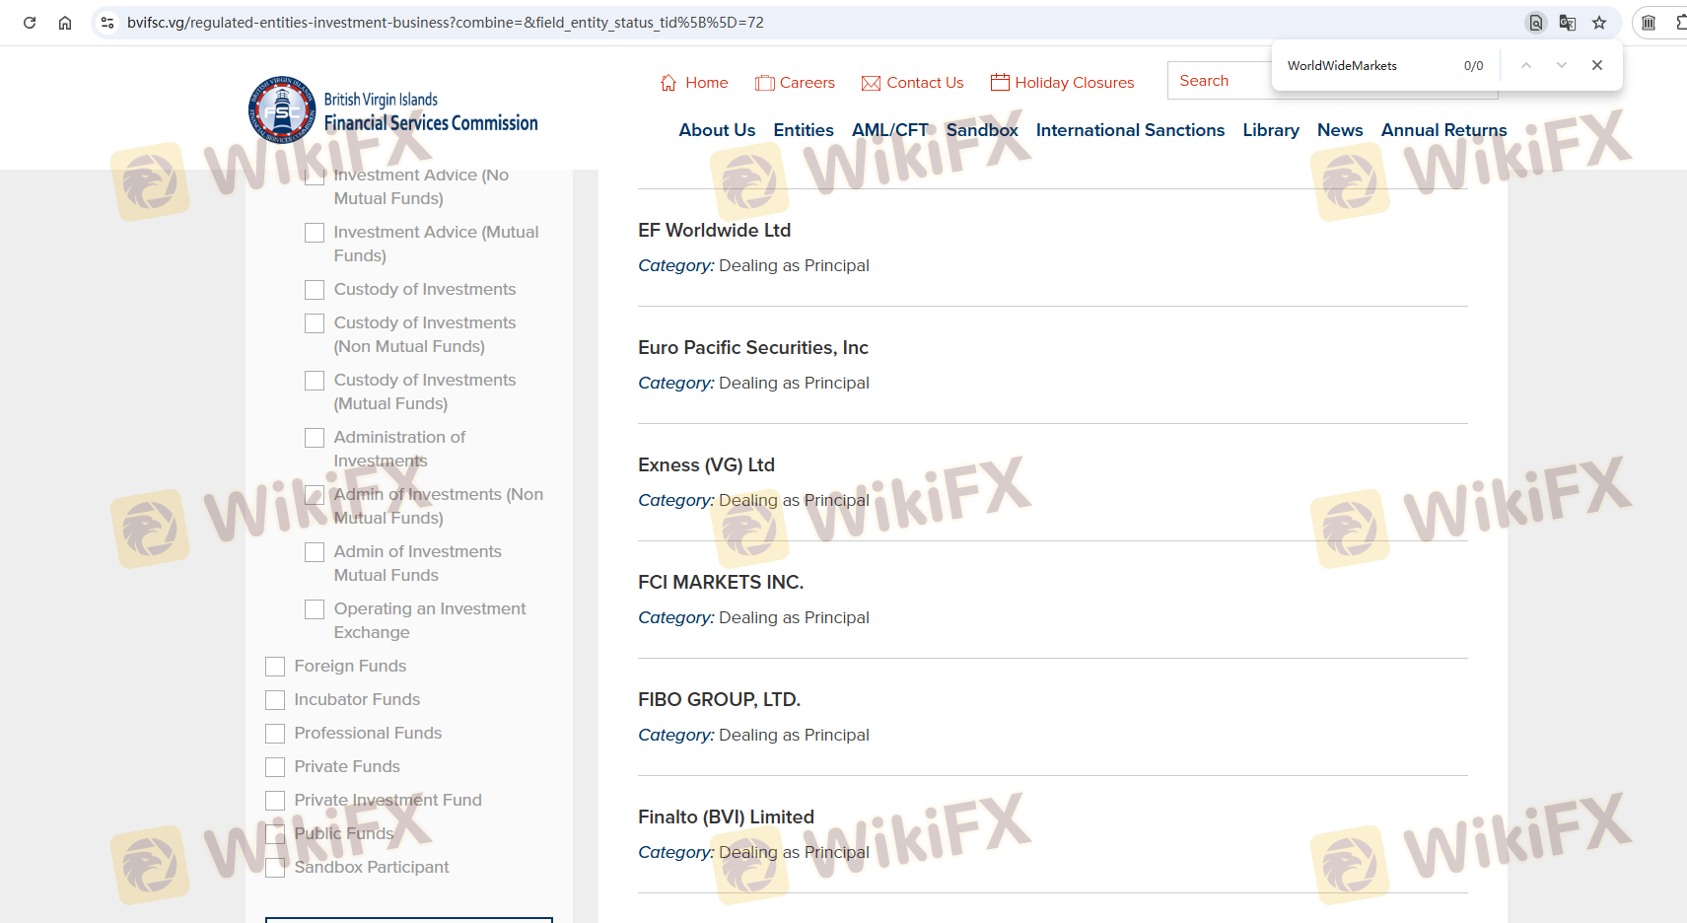Close the find-in-page bar
Screen dimensions: 1687x923
1597,65
